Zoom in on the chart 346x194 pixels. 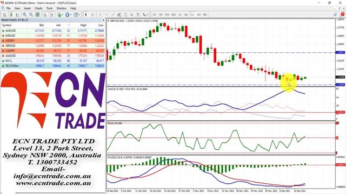(x=25, y=15)
